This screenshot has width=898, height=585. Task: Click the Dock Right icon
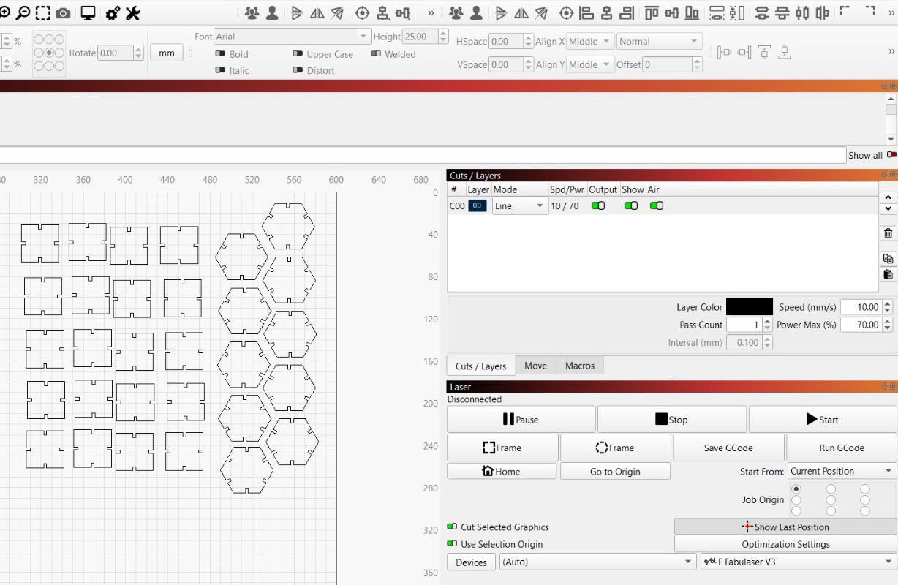coord(744,52)
